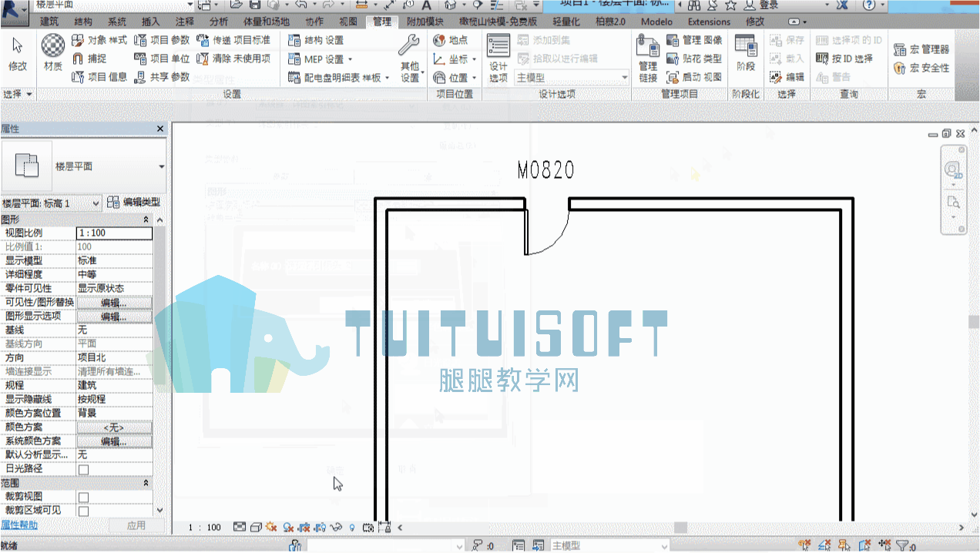
Task: Open 宏管理器 (Macro Manager)
Action: point(921,49)
